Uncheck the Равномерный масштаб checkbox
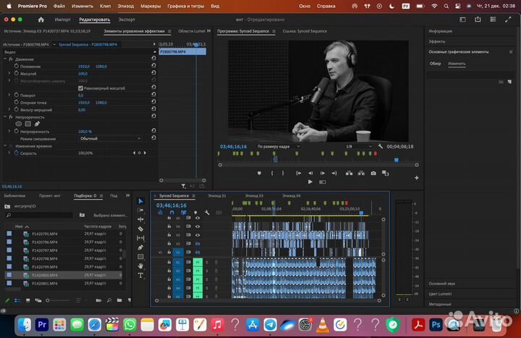The height and width of the screenshot is (338, 521). 80,88
